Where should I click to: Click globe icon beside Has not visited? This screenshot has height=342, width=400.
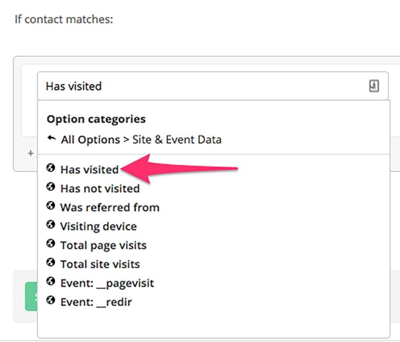50,187
